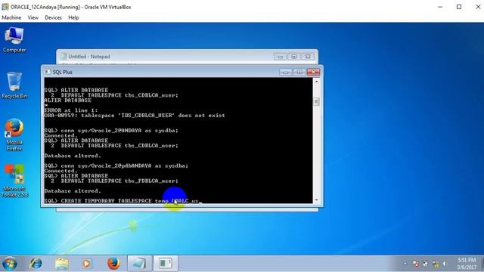Select the Computer desktop icon

14,39
